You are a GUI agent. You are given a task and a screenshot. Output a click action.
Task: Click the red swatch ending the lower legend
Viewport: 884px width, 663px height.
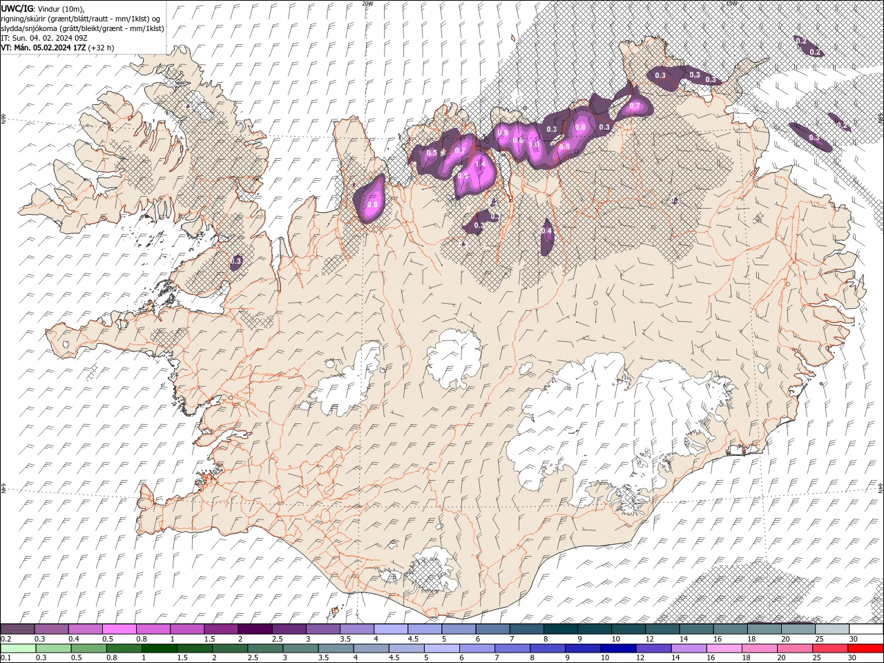coord(866,648)
